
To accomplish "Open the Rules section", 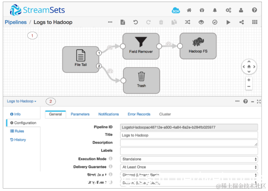I will tap(17, 131).
